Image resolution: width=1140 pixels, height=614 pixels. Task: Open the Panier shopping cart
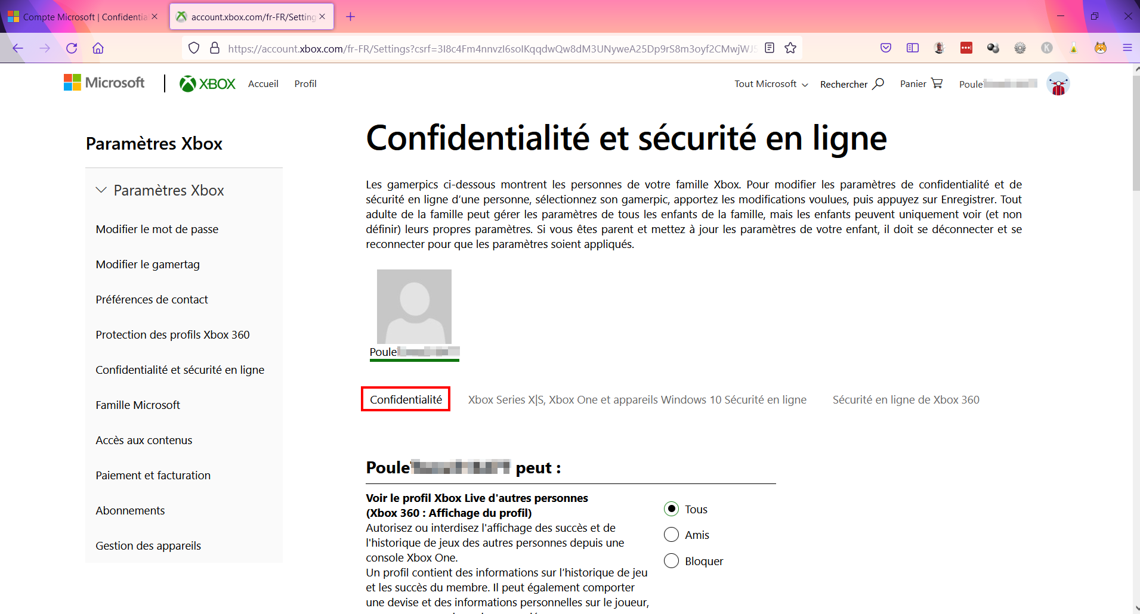[x=921, y=83]
